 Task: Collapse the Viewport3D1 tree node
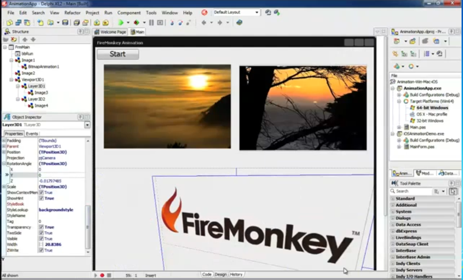pos(11,79)
